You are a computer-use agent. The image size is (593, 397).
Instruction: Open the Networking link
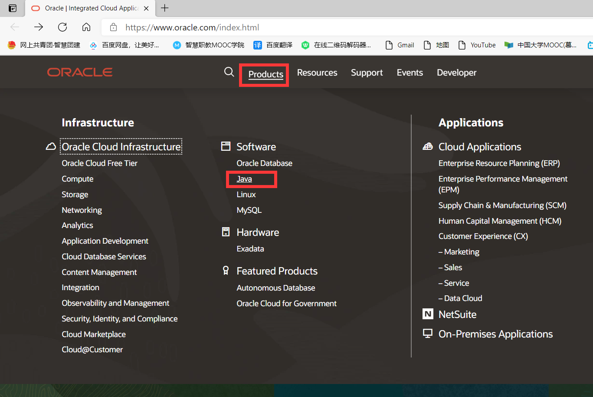coord(82,210)
